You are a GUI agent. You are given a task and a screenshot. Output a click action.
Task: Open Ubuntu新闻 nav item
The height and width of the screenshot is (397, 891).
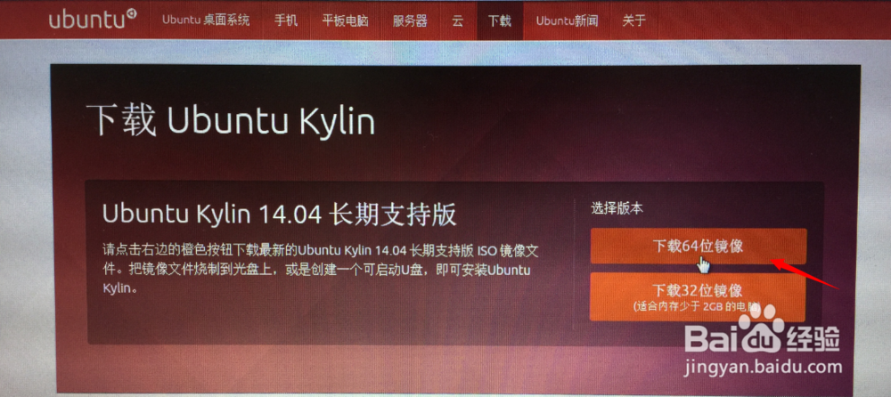pyautogui.click(x=567, y=21)
